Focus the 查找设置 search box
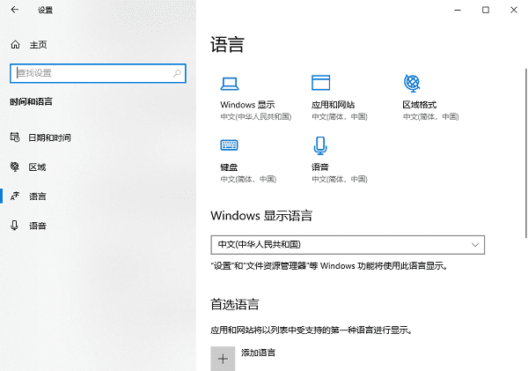The image size is (528, 371). click(98, 73)
